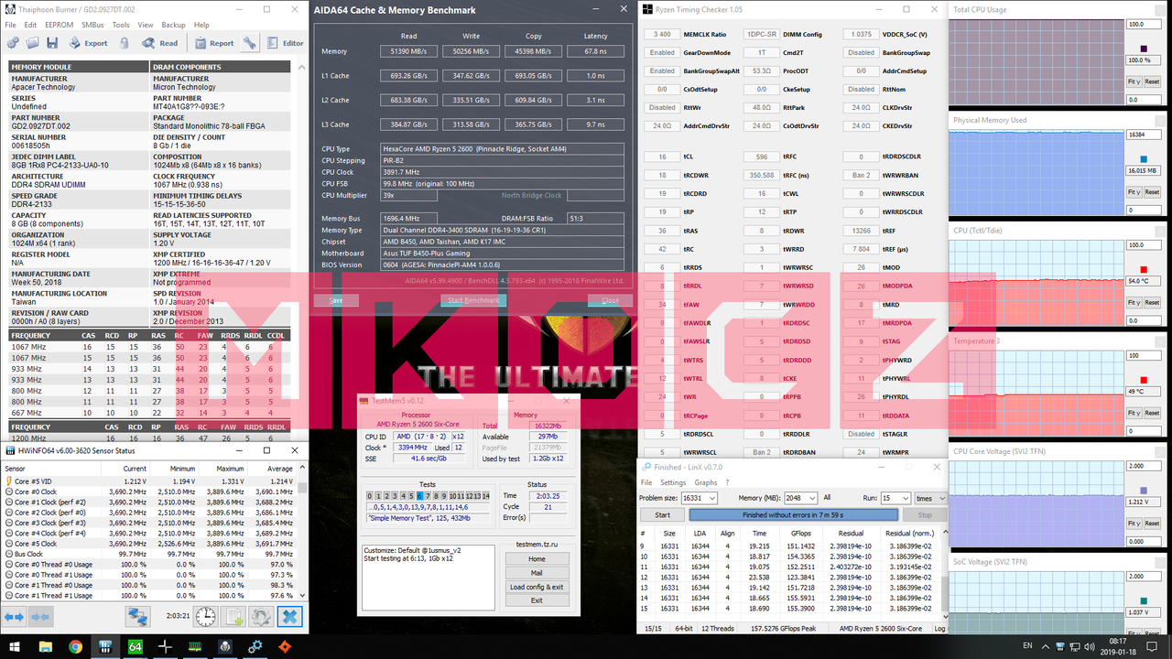This screenshot has height=659, width=1172.
Task: Switch to LinX gear icon on taskbar
Action: coord(255,646)
